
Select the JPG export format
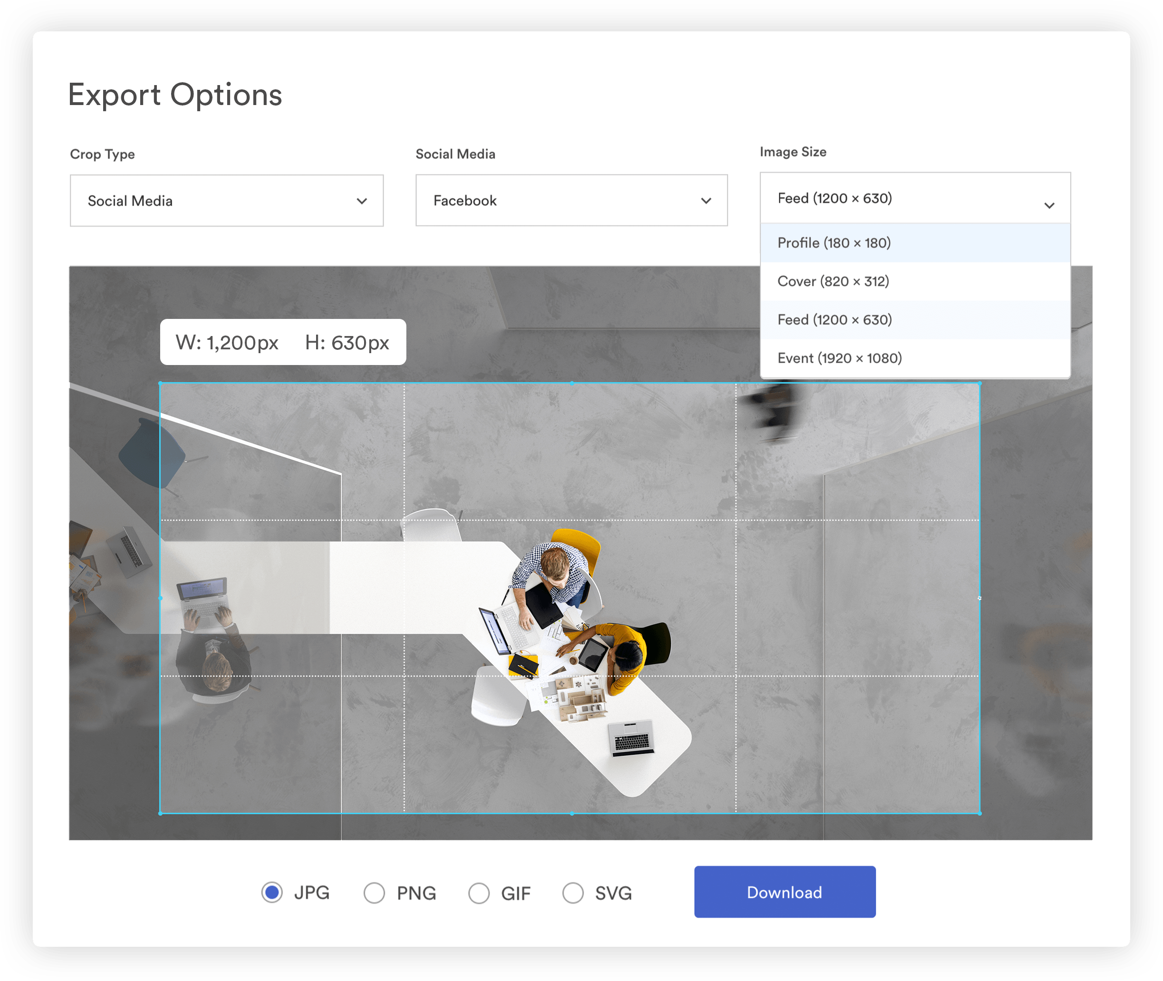(x=272, y=893)
